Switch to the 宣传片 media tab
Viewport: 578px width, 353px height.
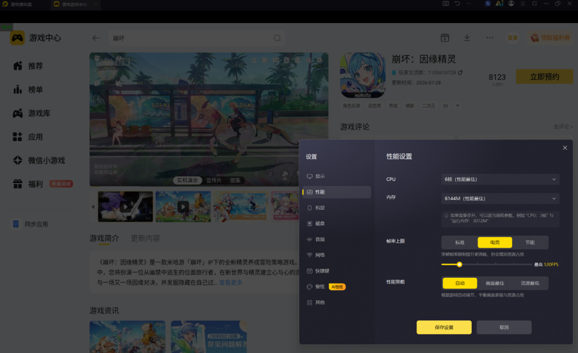[214, 180]
